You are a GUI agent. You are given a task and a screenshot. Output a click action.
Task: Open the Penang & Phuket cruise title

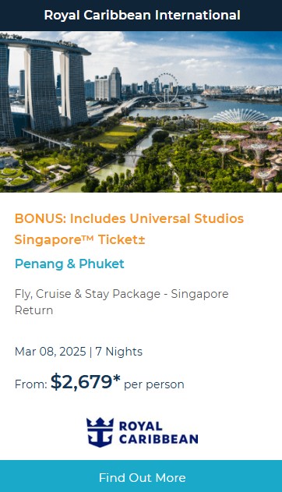tap(69, 264)
